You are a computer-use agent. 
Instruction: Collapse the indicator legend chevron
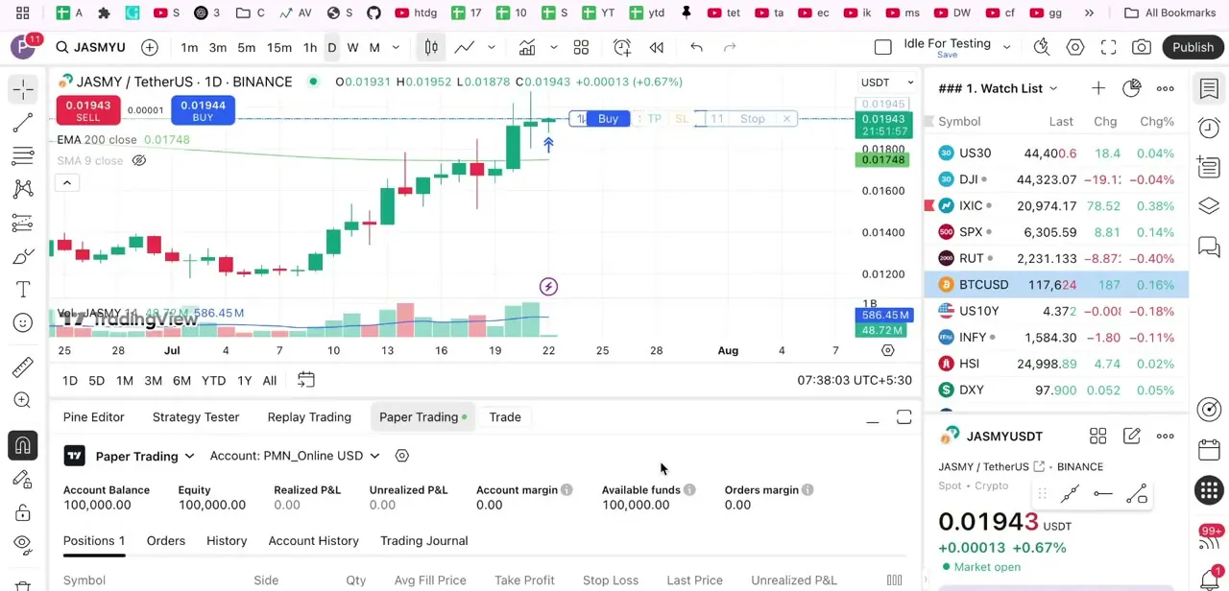point(67,182)
